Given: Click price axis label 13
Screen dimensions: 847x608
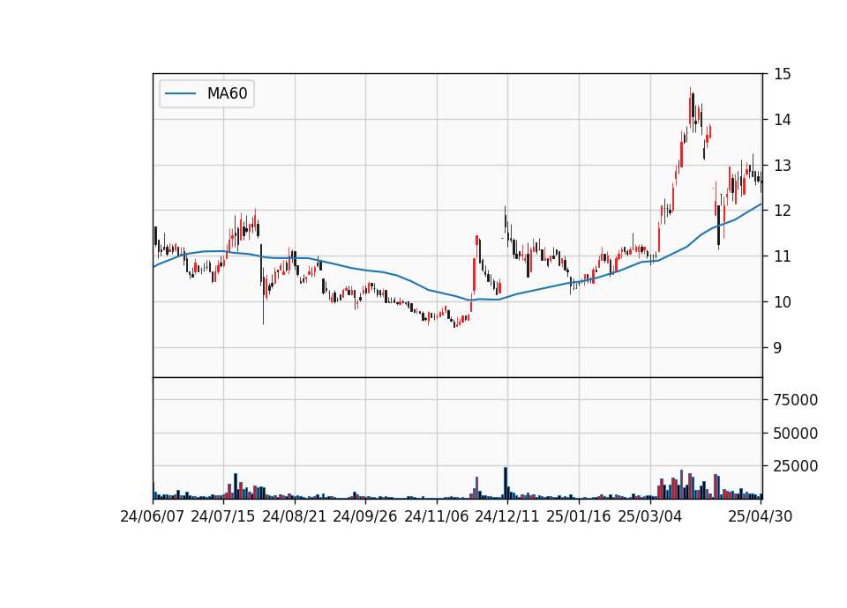Looking at the screenshot, I should [783, 166].
